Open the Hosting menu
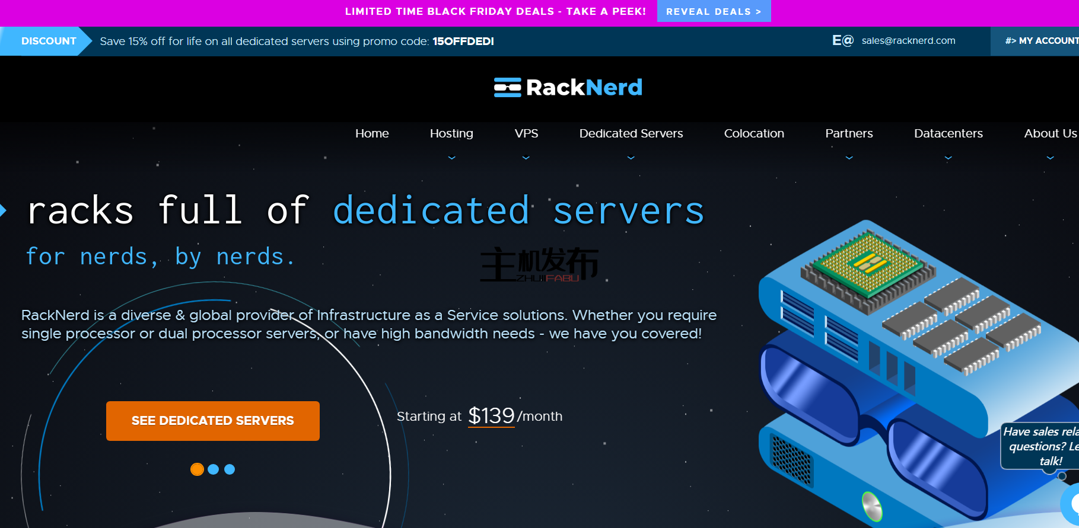Viewport: 1079px width, 528px height. click(451, 133)
